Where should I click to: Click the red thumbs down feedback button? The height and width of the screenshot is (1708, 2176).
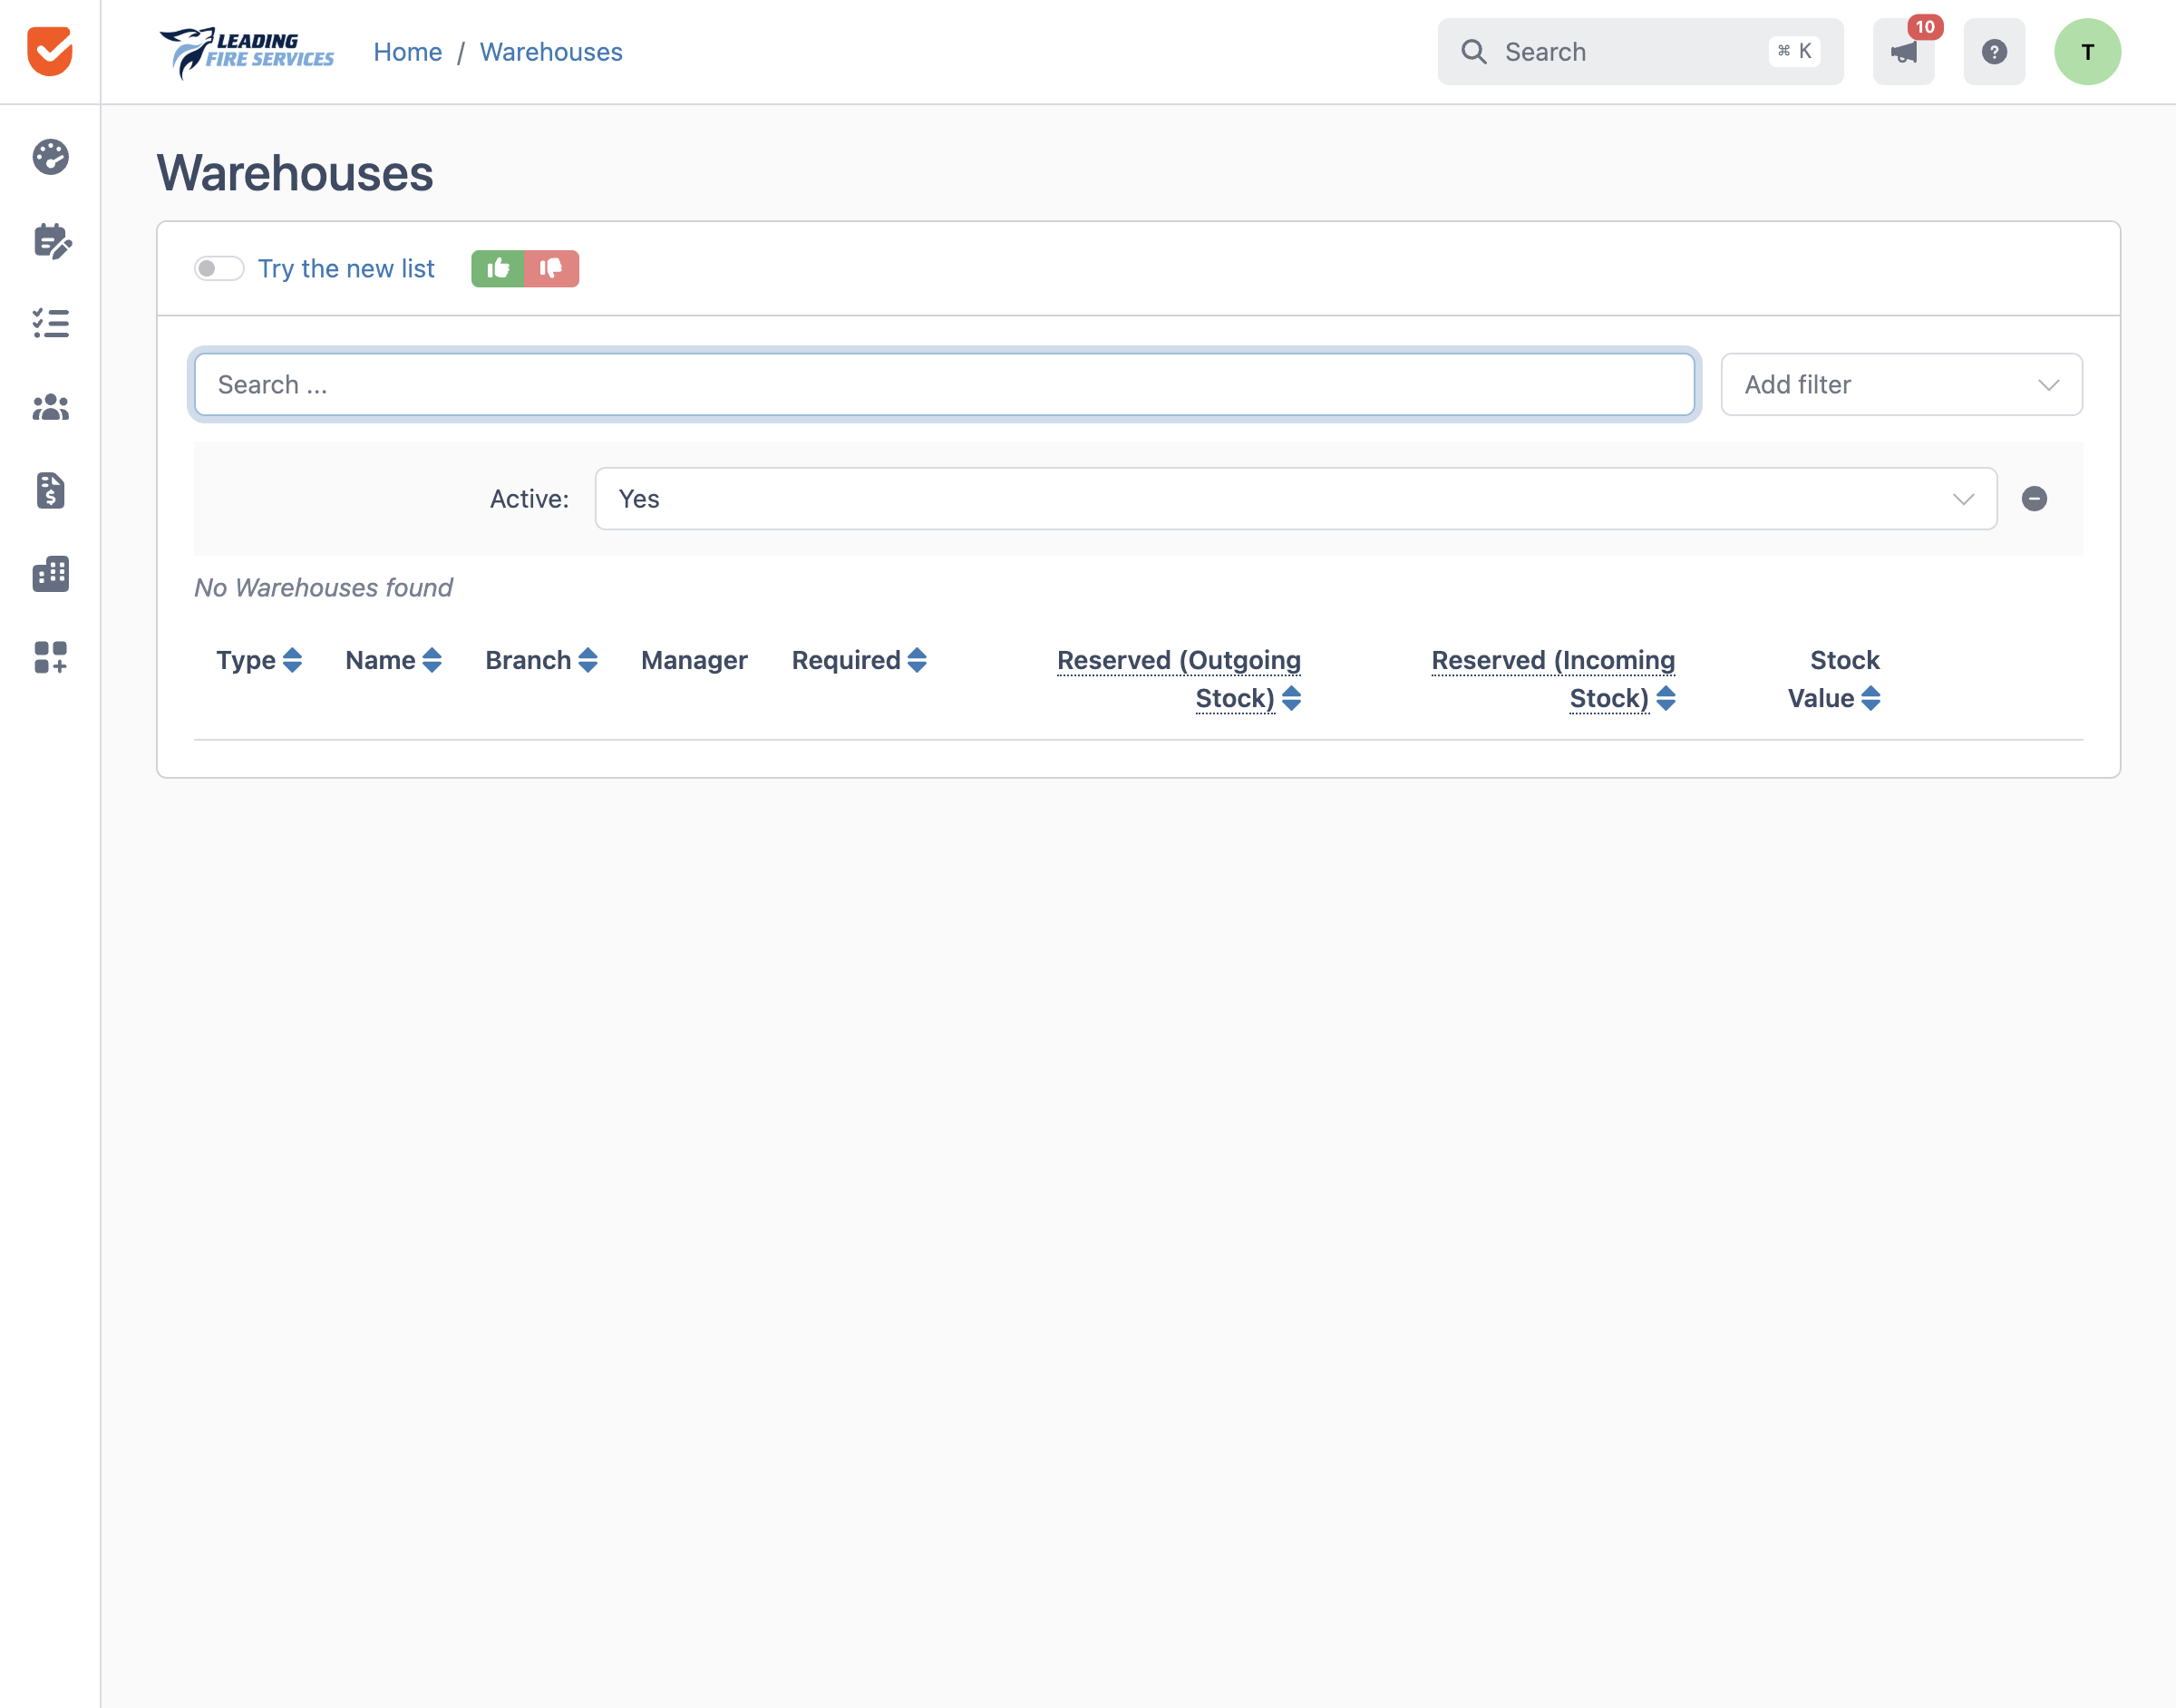point(551,268)
